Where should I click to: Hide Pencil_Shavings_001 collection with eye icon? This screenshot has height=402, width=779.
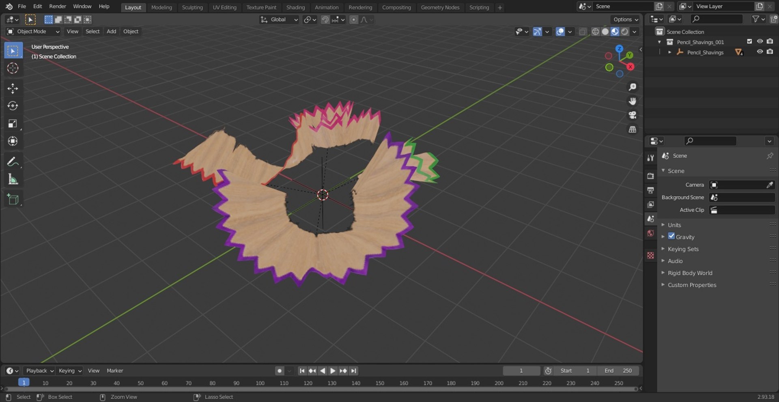(760, 41)
